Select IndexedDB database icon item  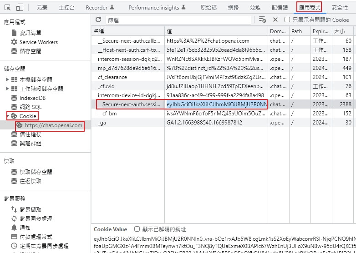coord(28,98)
